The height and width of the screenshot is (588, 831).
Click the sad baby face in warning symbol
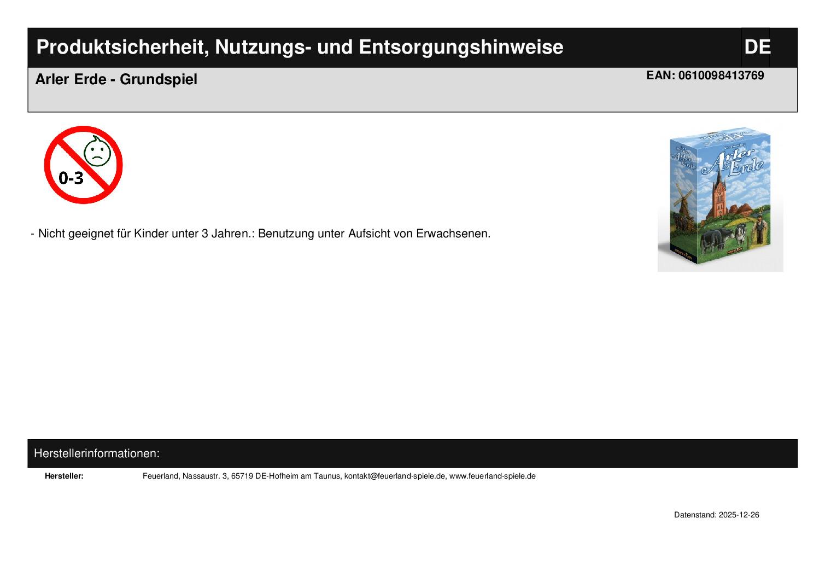pyautogui.click(x=97, y=151)
